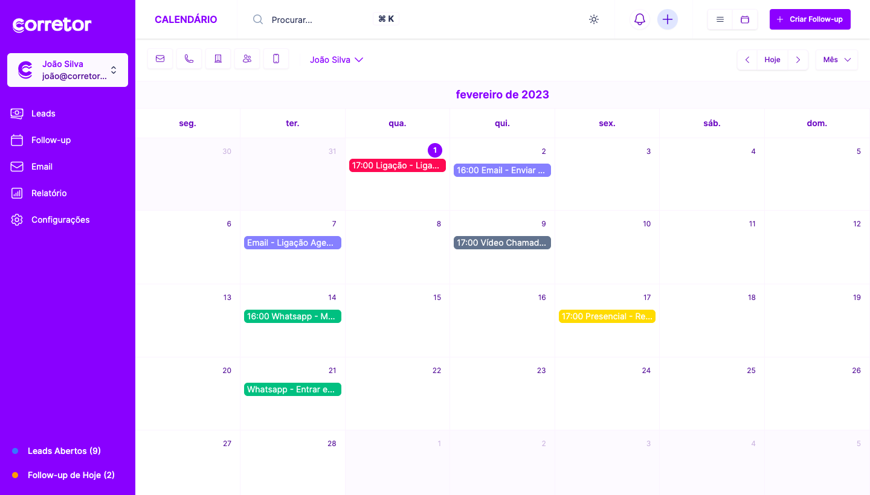
Task: Go to Relatório in the sidebar
Action: click(x=49, y=193)
